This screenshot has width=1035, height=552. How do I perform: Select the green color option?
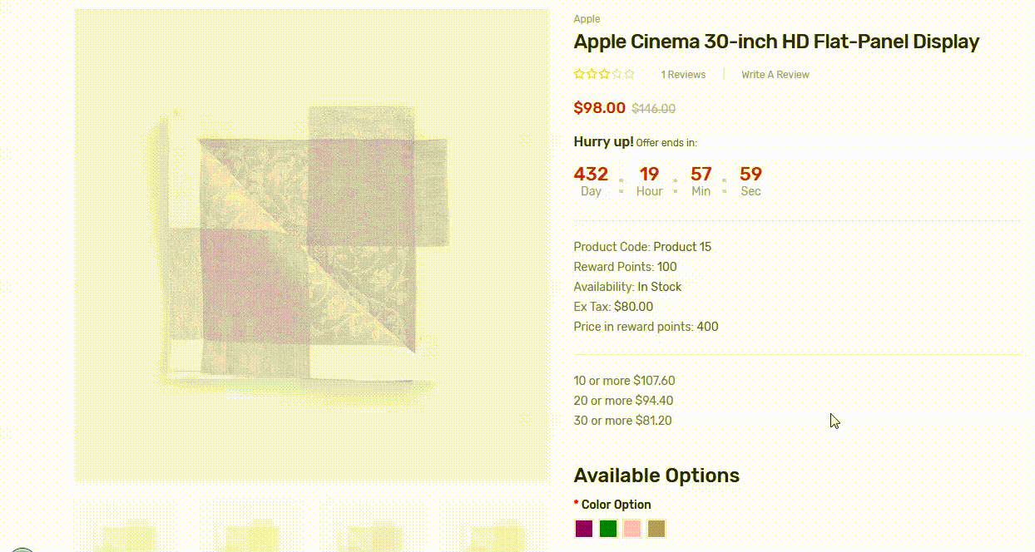click(x=608, y=529)
